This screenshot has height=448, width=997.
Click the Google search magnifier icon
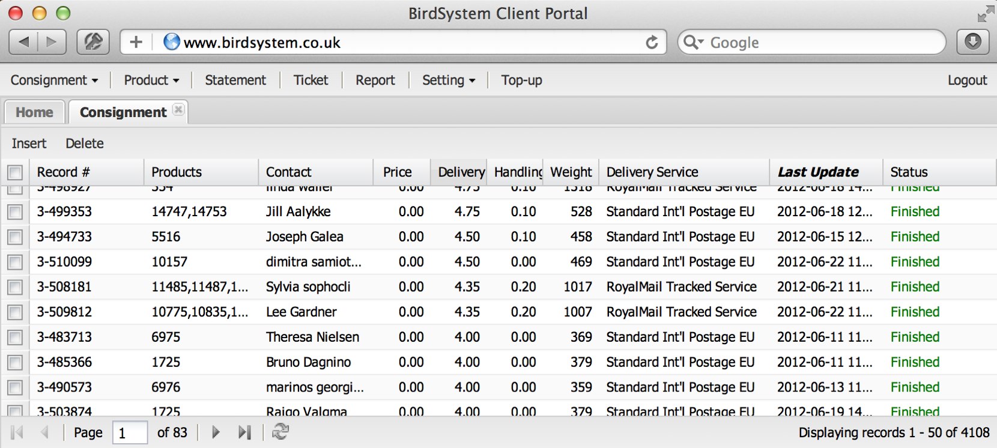[692, 42]
